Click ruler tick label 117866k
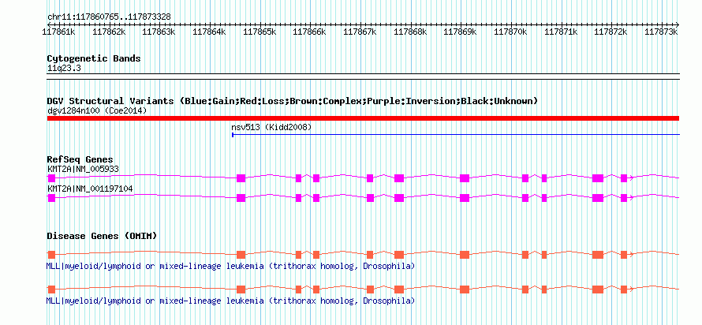This screenshot has height=325, width=702. pyautogui.click(x=309, y=32)
